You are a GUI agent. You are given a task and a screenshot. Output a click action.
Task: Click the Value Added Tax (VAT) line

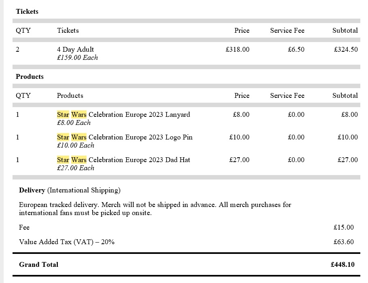pyautogui.click(x=67, y=242)
